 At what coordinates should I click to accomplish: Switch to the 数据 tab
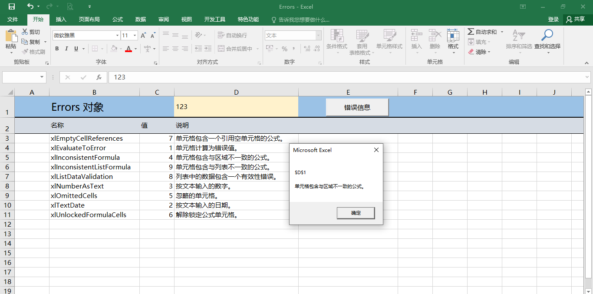[x=141, y=20]
